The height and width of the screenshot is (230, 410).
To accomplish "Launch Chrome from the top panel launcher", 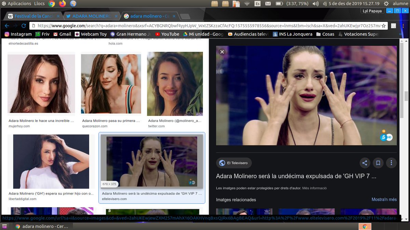I will [52, 4].
